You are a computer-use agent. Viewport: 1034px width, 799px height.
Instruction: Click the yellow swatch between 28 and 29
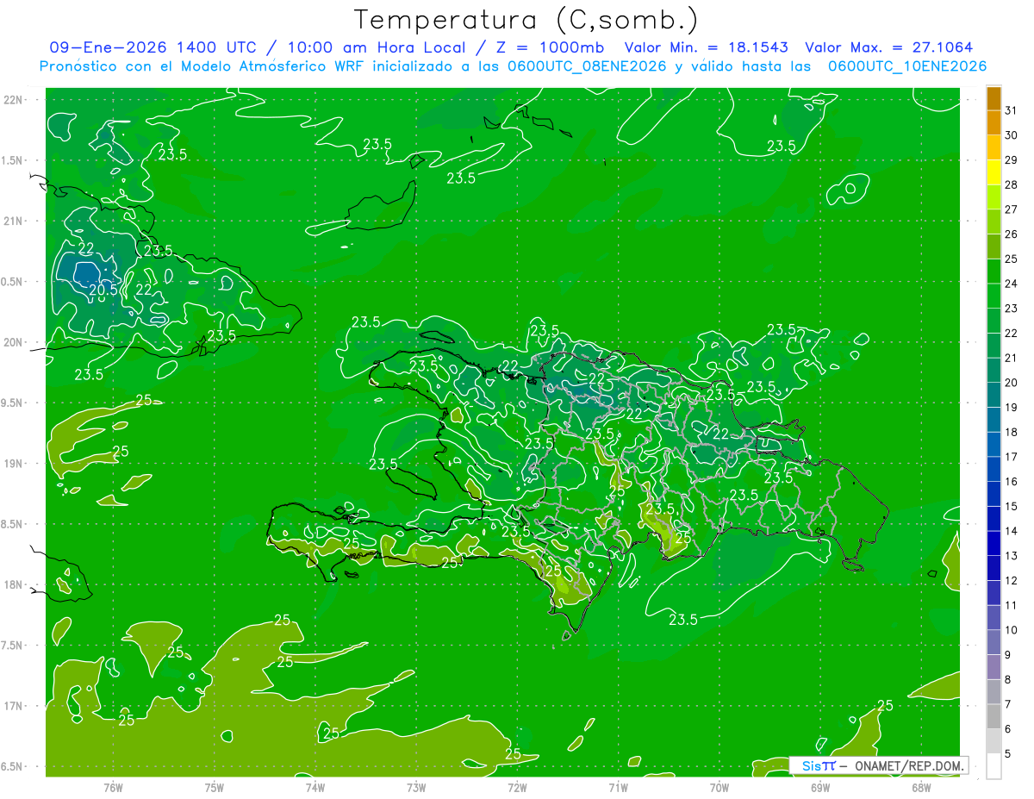[994, 172]
